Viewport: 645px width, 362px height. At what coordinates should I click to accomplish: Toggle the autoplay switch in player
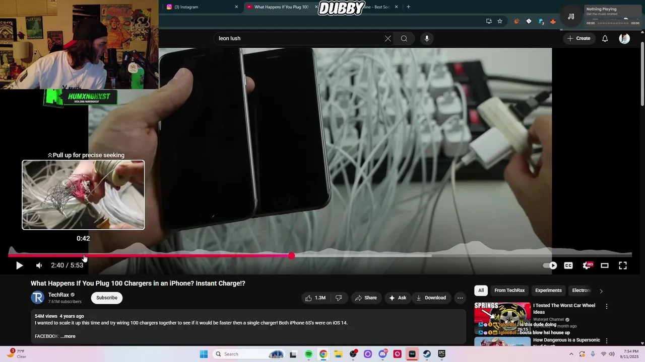[x=550, y=265]
